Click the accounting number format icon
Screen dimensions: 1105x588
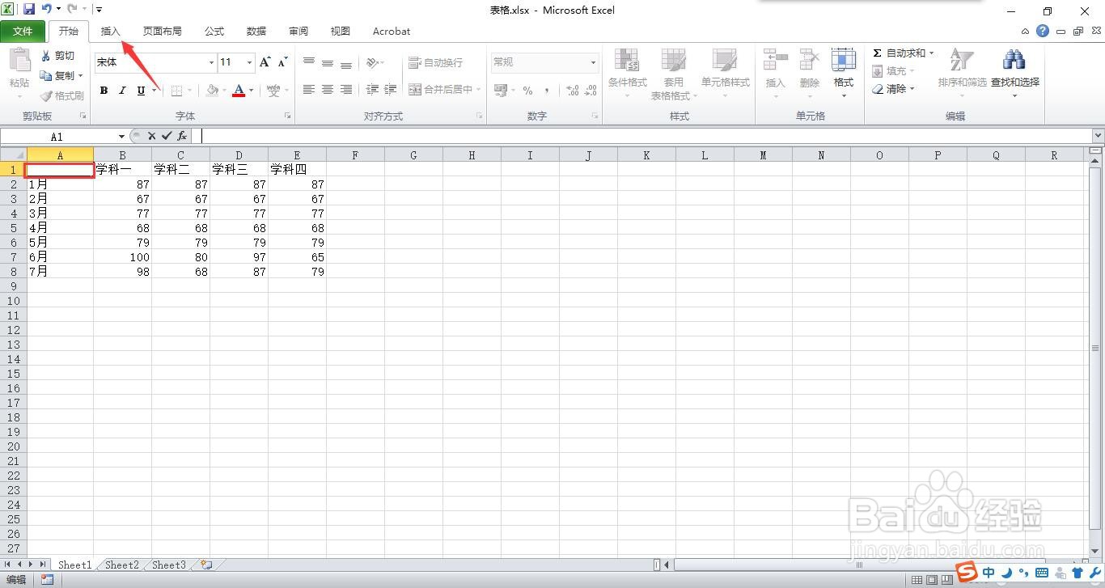point(500,91)
